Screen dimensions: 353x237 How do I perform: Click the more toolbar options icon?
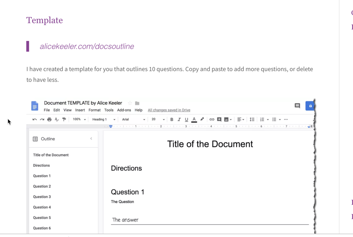point(286,119)
